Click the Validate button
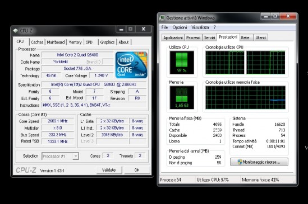Viewport: 308px width, 204px height. coord(109,170)
